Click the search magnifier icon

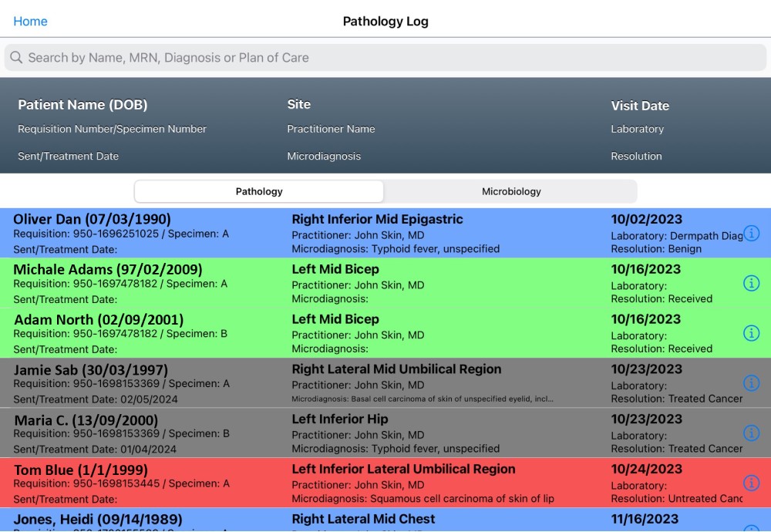[x=16, y=58]
